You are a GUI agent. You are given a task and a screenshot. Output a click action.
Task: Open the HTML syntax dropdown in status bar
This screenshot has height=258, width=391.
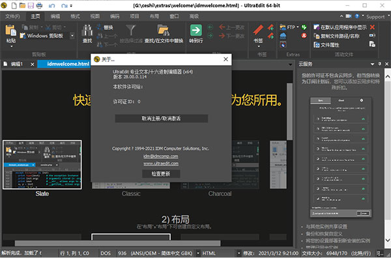click(x=239, y=253)
